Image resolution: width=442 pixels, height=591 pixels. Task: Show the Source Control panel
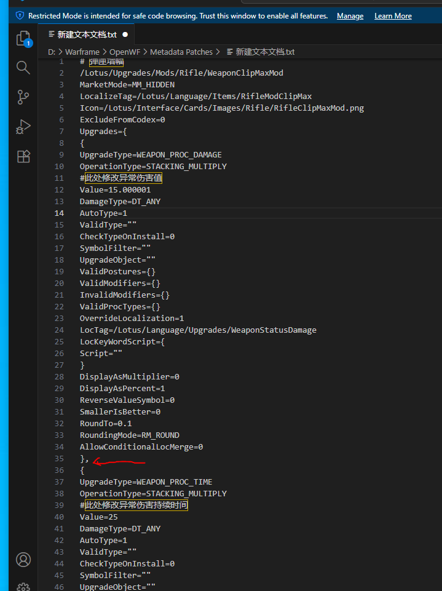23,97
